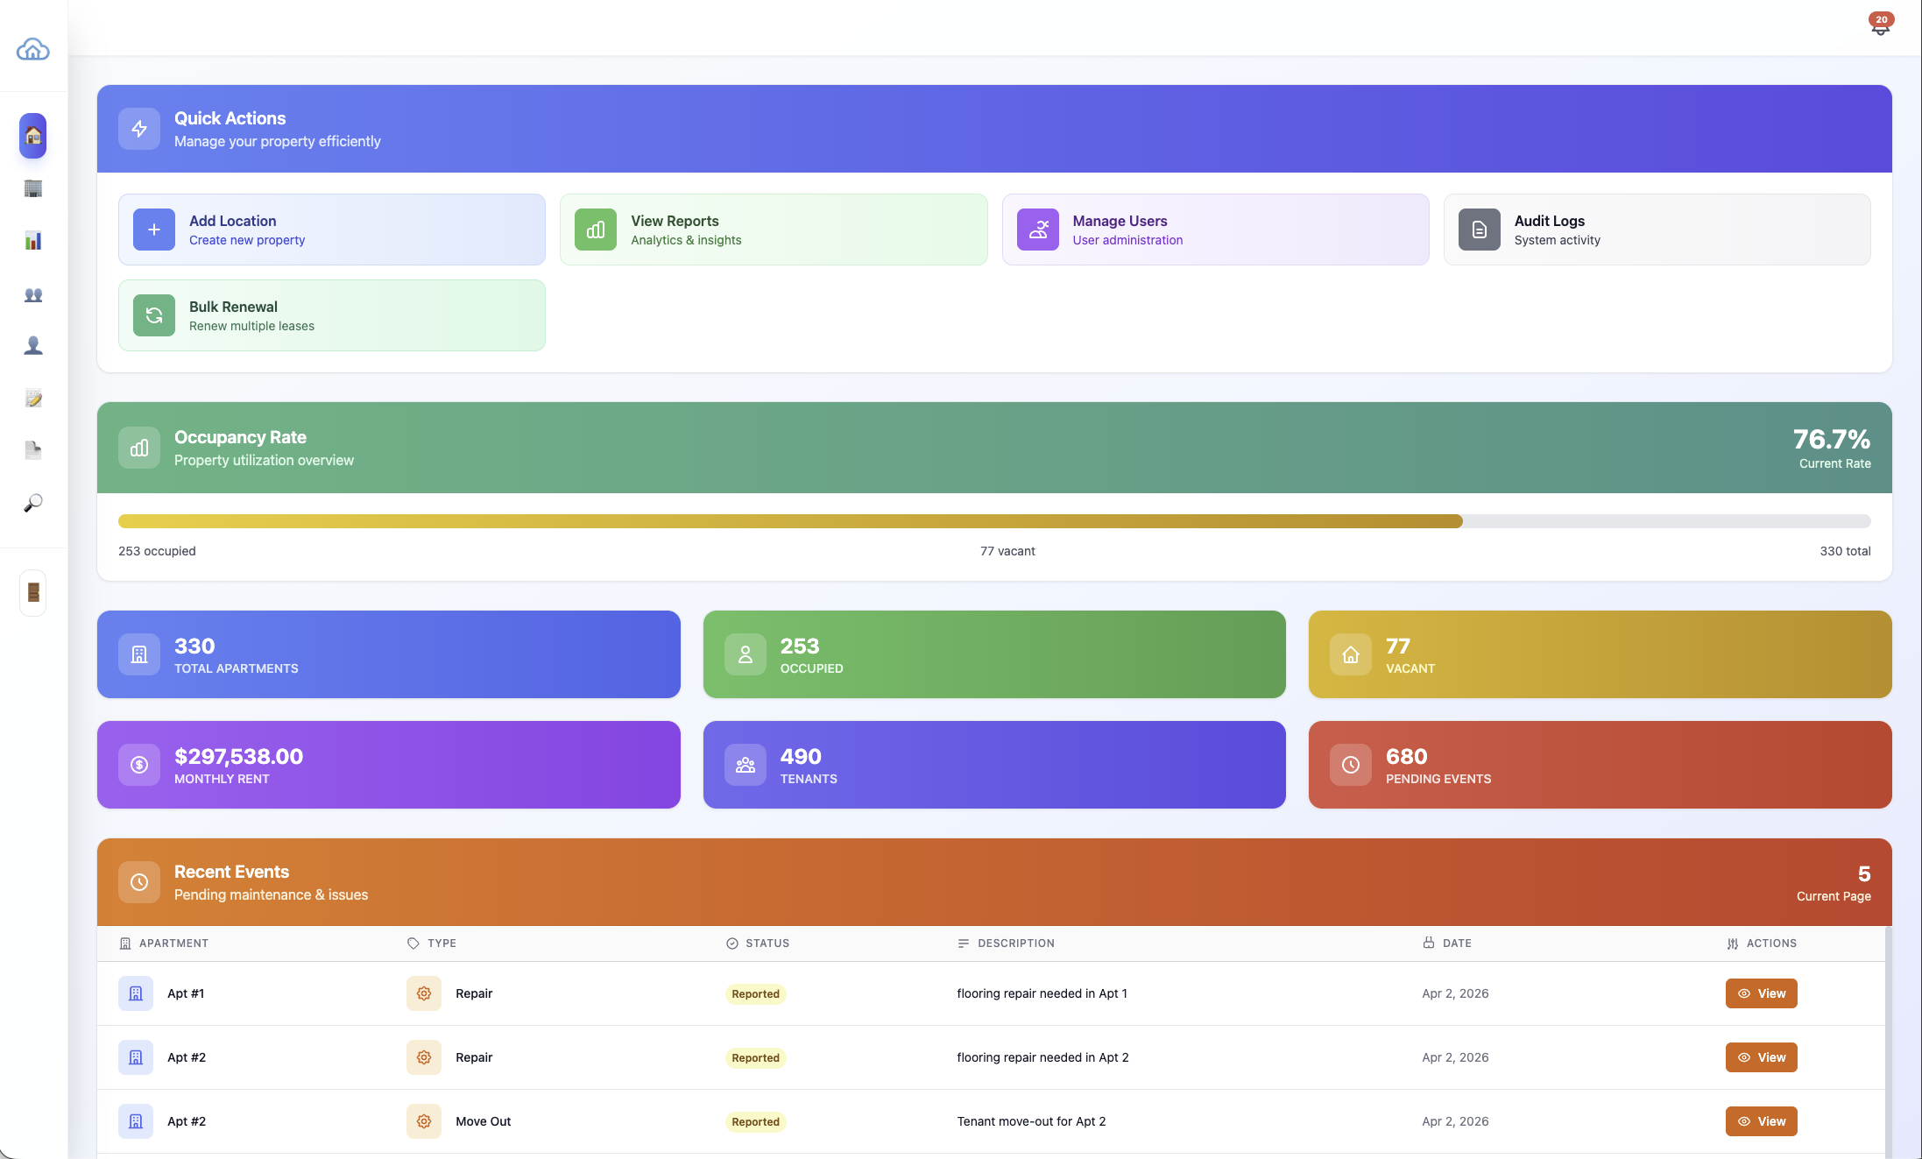The height and width of the screenshot is (1159, 1922).
Task: Open View Reports for analytics and insights
Action: point(774,229)
